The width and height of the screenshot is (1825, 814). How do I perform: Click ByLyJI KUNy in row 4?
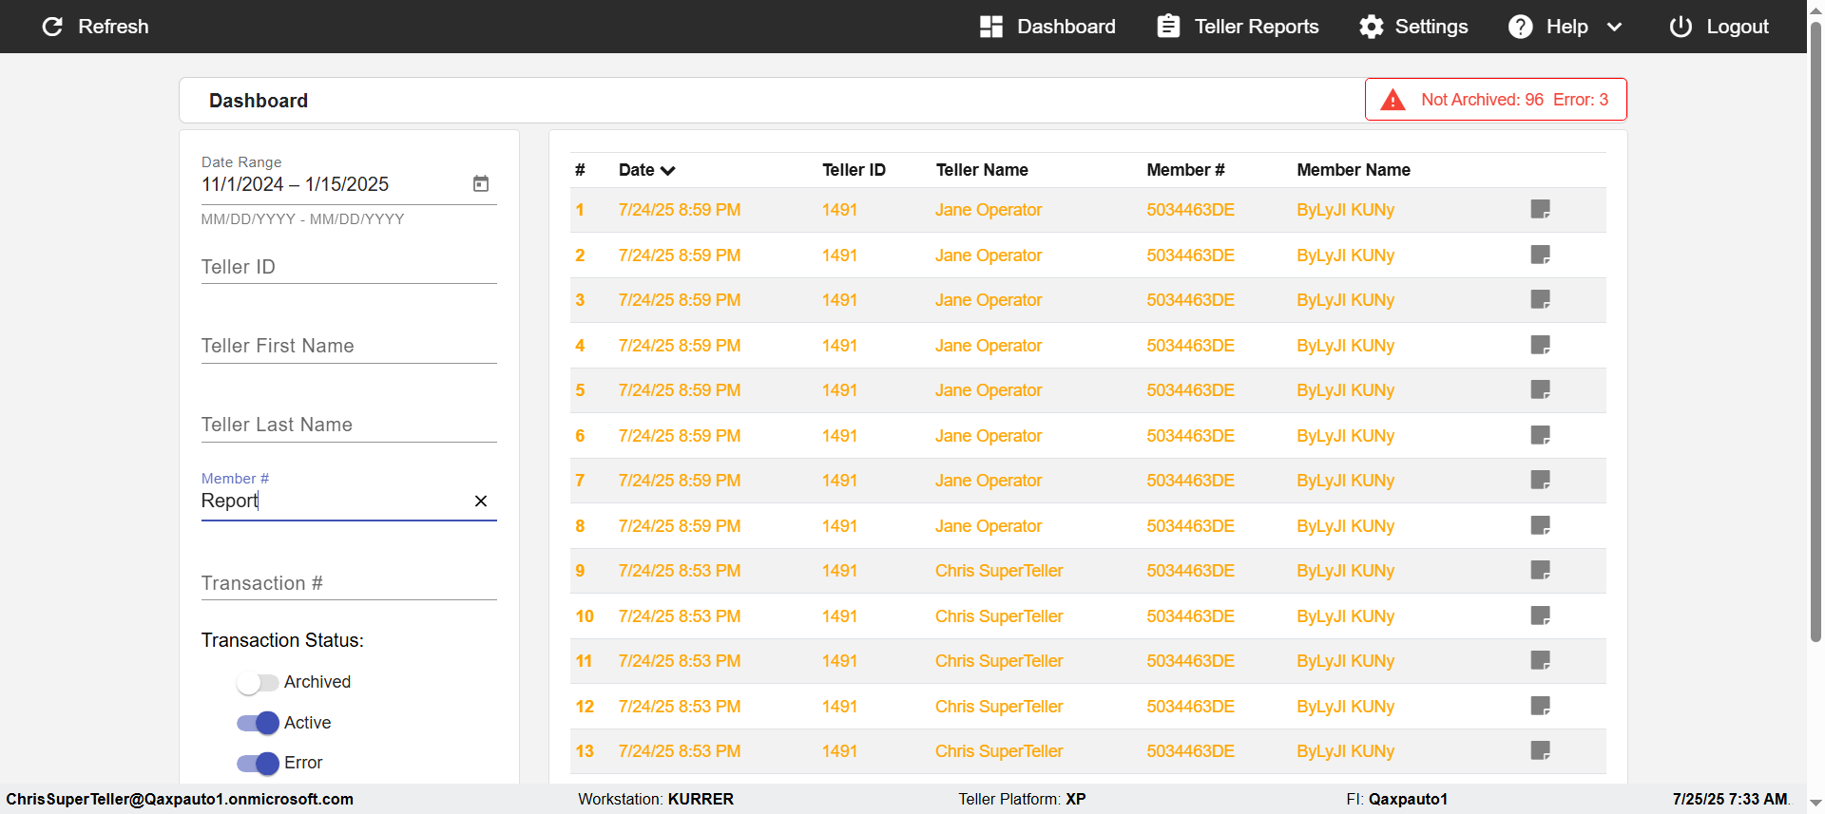(x=1345, y=346)
